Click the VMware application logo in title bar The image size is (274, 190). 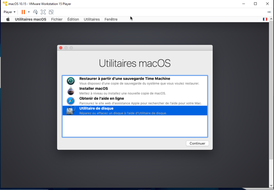pos(5,4)
